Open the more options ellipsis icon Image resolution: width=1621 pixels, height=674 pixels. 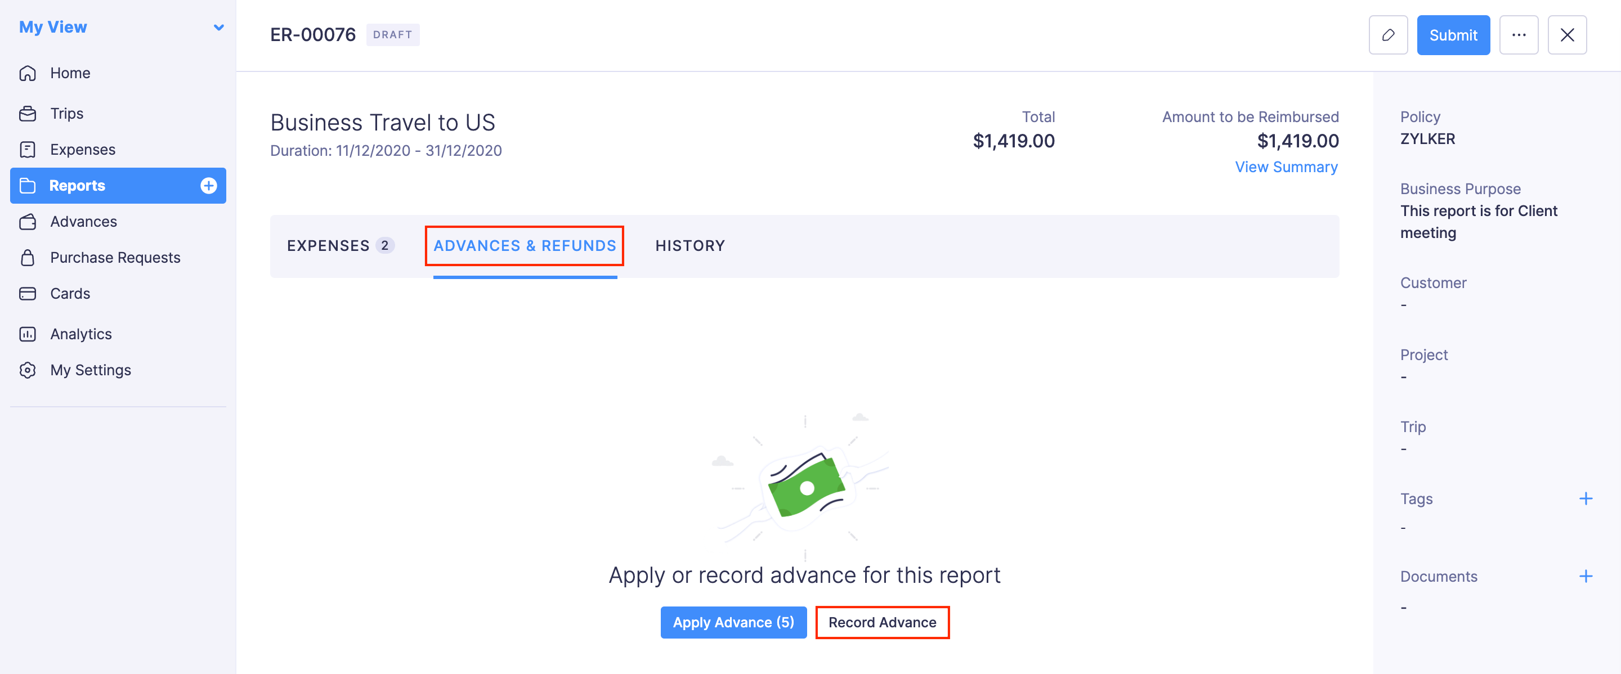coord(1519,34)
